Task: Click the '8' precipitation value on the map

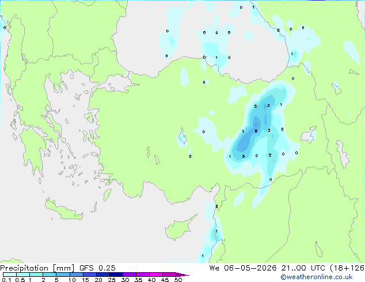Action: (256, 131)
